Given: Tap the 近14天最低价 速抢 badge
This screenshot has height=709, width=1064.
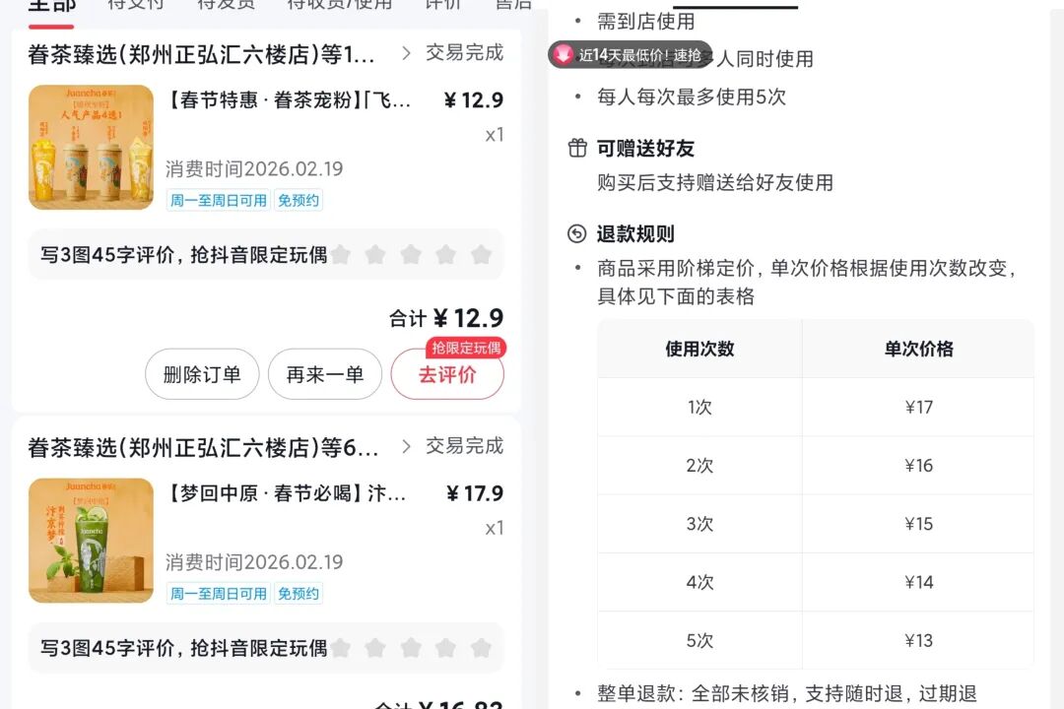Looking at the screenshot, I should tap(639, 55).
